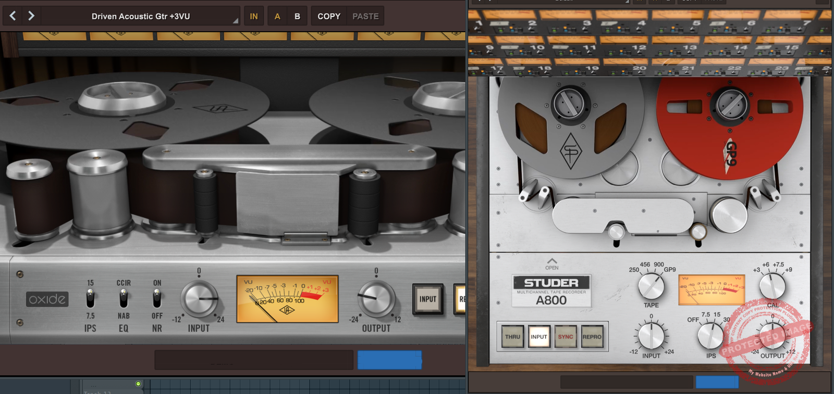Click the NAB label on Oxide
This screenshot has height=394, width=834.
124,316
